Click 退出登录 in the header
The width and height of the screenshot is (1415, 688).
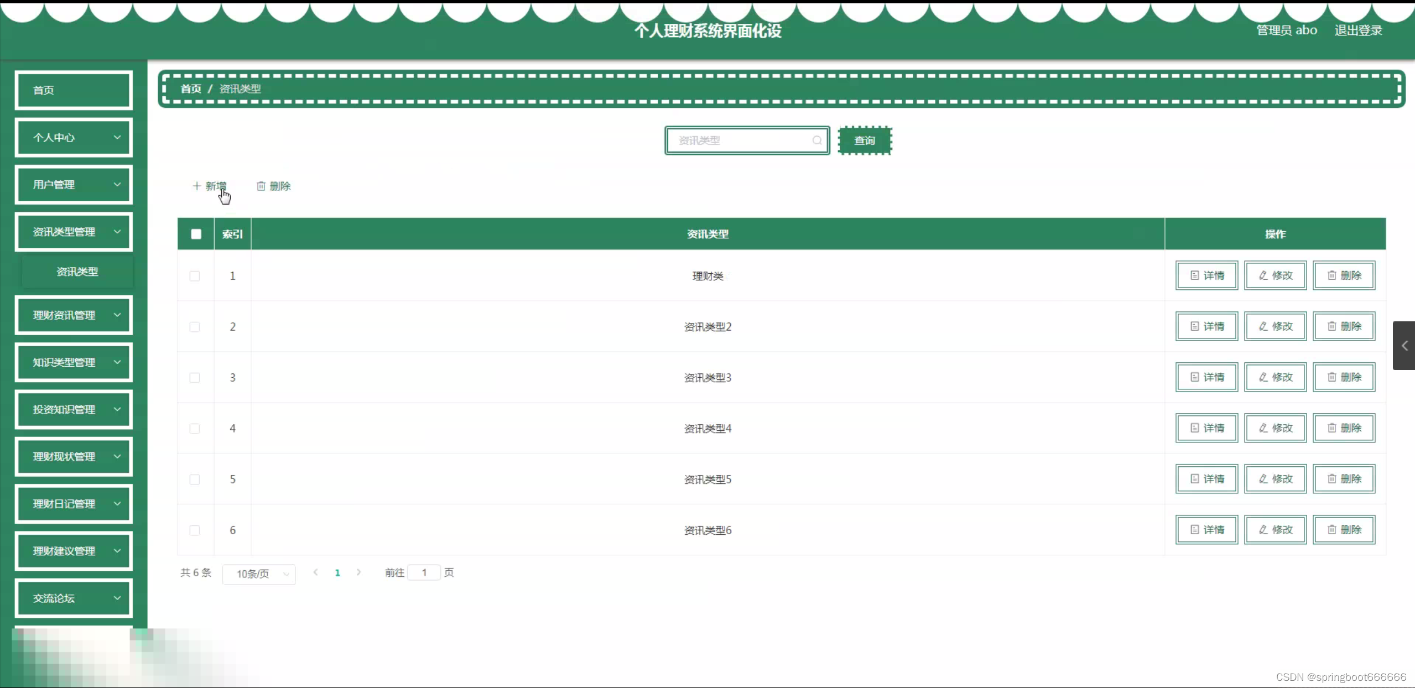point(1358,30)
